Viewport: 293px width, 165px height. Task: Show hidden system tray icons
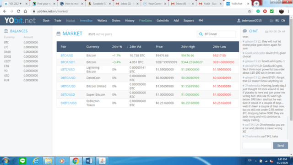tap(255, 161)
